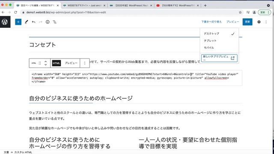The width and height of the screenshot is (274, 154).
Task: Open the Chrome media control icon
Action: [x=248, y=12]
